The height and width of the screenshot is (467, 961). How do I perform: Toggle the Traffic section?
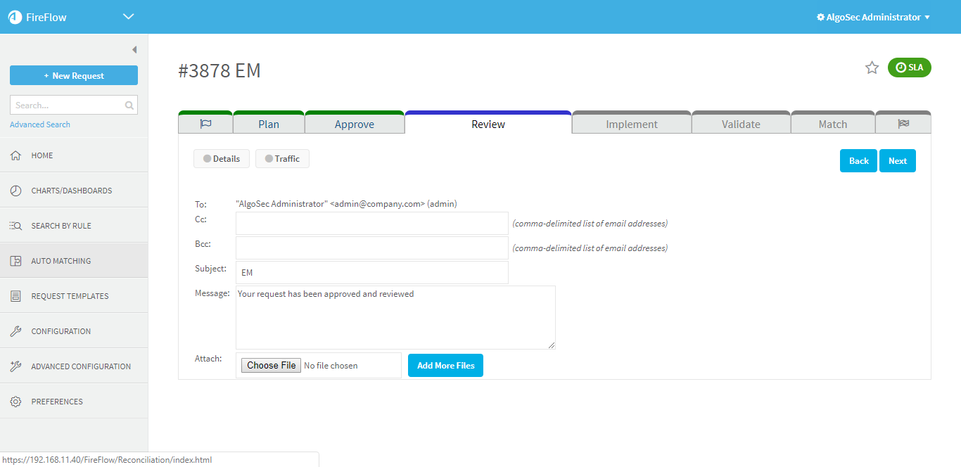point(282,159)
